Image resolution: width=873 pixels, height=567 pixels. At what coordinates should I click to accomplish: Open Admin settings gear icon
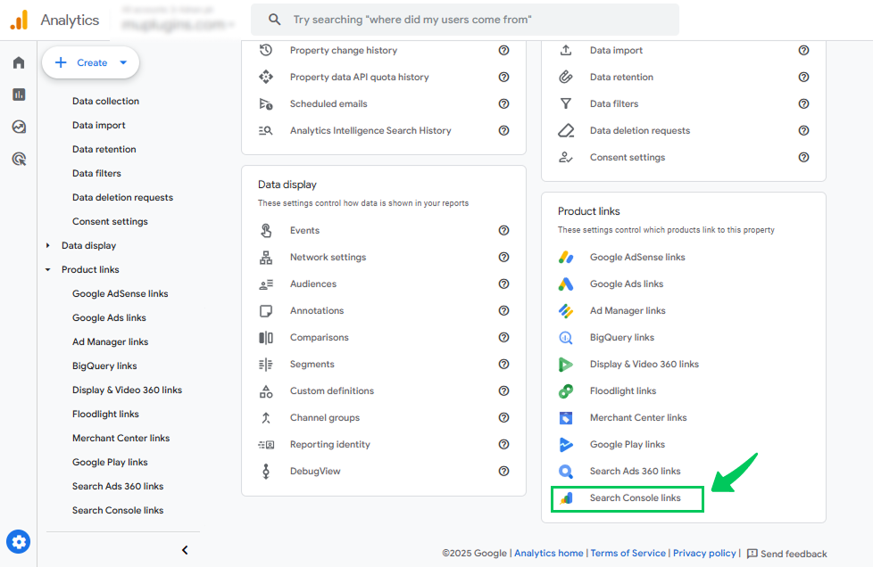coord(19,541)
